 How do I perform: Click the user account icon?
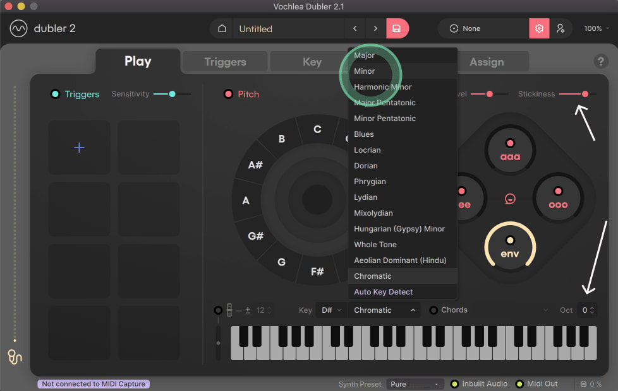(561, 28)
